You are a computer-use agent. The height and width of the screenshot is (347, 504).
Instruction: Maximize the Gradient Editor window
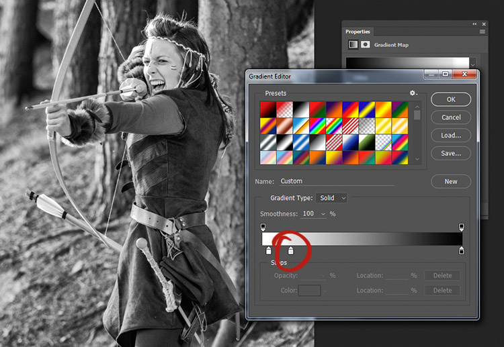point(446,75)
